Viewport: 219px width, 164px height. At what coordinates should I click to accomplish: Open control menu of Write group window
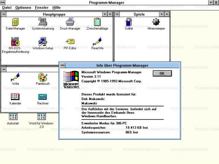point(4,69)
